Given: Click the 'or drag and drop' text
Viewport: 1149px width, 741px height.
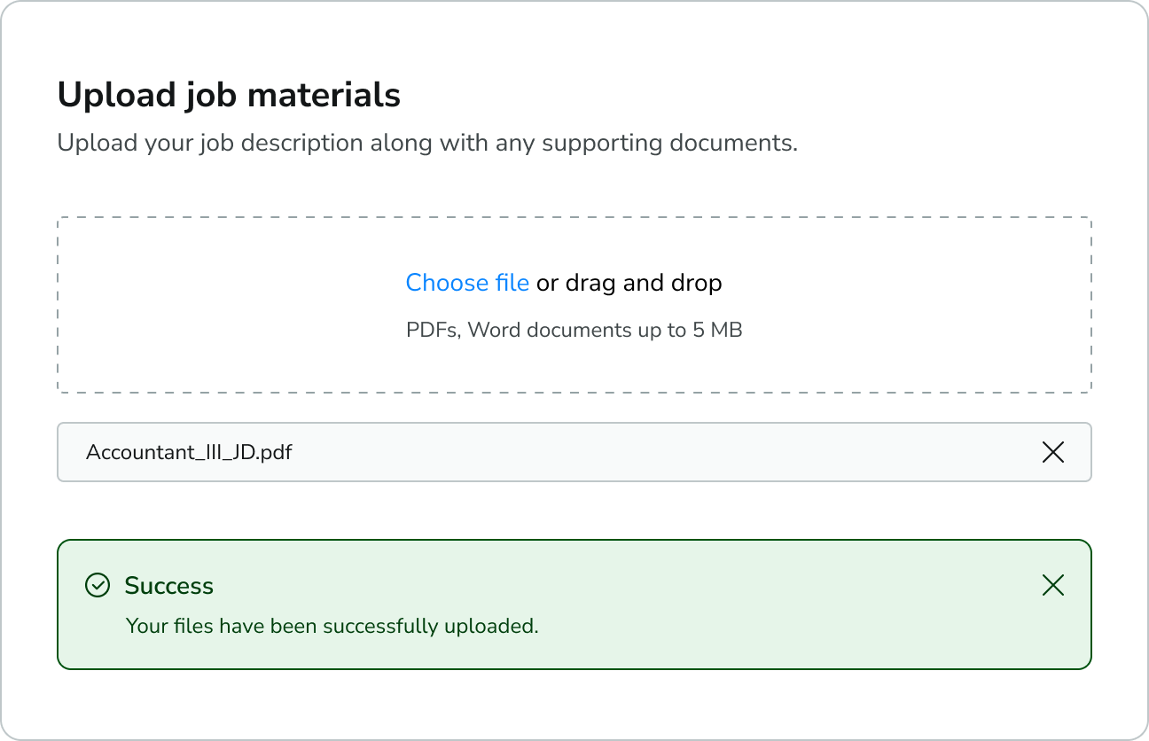Looking at the screenshot, I should tap(629, 283).
